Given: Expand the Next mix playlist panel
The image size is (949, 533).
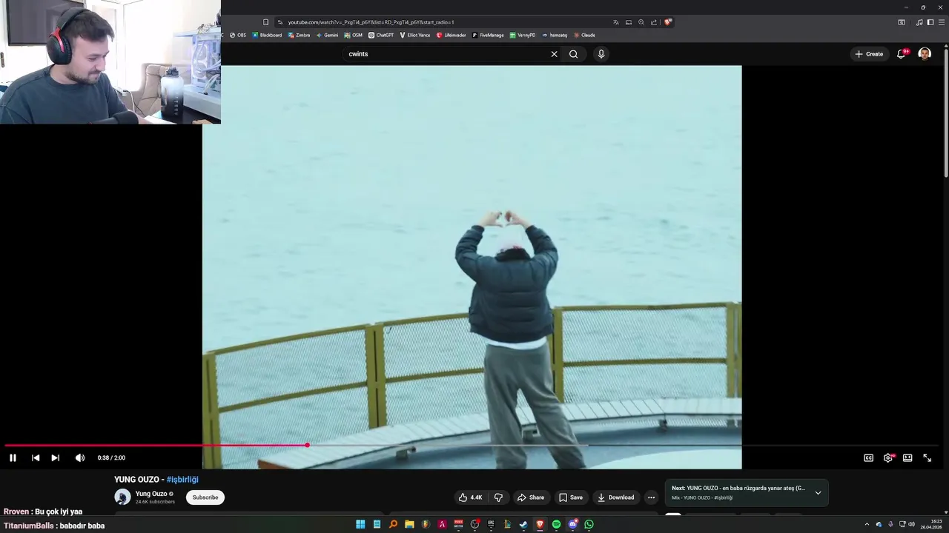Looking at the screenshot, I should click(818, 492).
